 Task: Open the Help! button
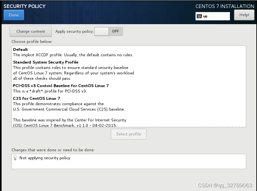click(x=244, y=15)
